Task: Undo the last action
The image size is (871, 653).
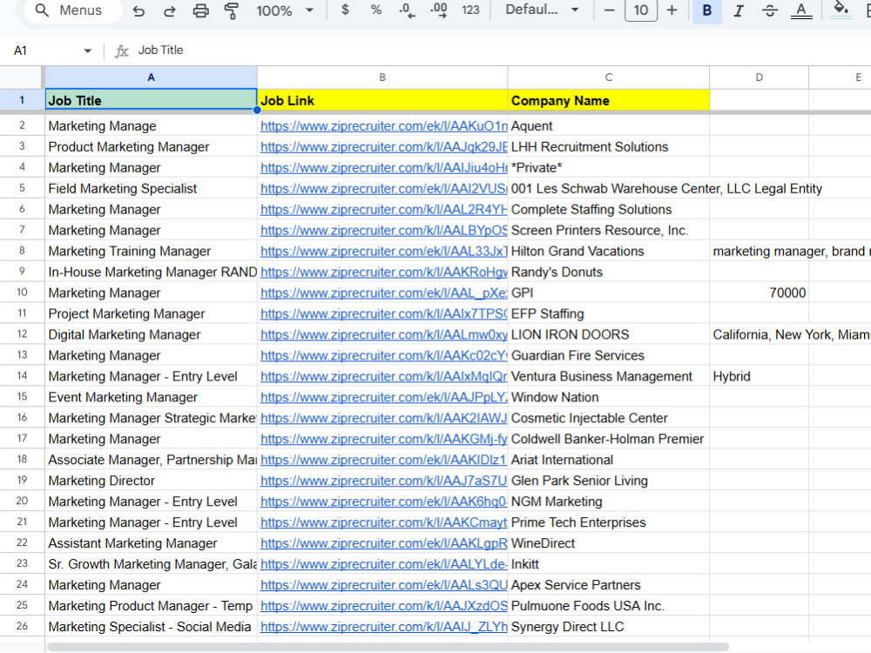Action: (138, 10)
